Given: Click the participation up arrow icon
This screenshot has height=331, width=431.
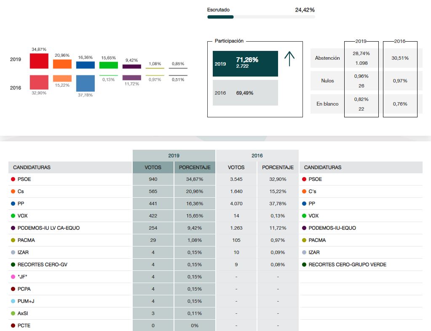Looking at the screenshot, I should pos(289,59).
